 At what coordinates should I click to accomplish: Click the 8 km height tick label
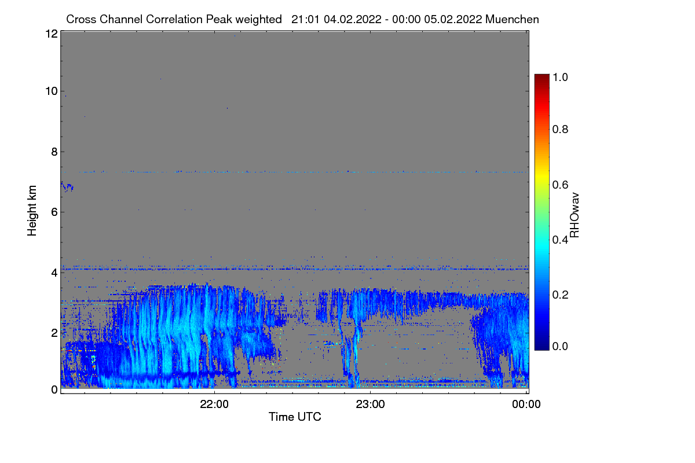tap(54, 152)
